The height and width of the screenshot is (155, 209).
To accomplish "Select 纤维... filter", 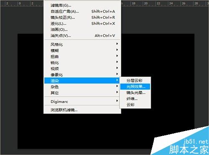I will pyautogui.click(x=135, y=98).
